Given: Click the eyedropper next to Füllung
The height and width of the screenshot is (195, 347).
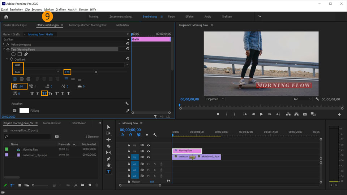Looking at the screenshot, I should click(x=127, y=110).
